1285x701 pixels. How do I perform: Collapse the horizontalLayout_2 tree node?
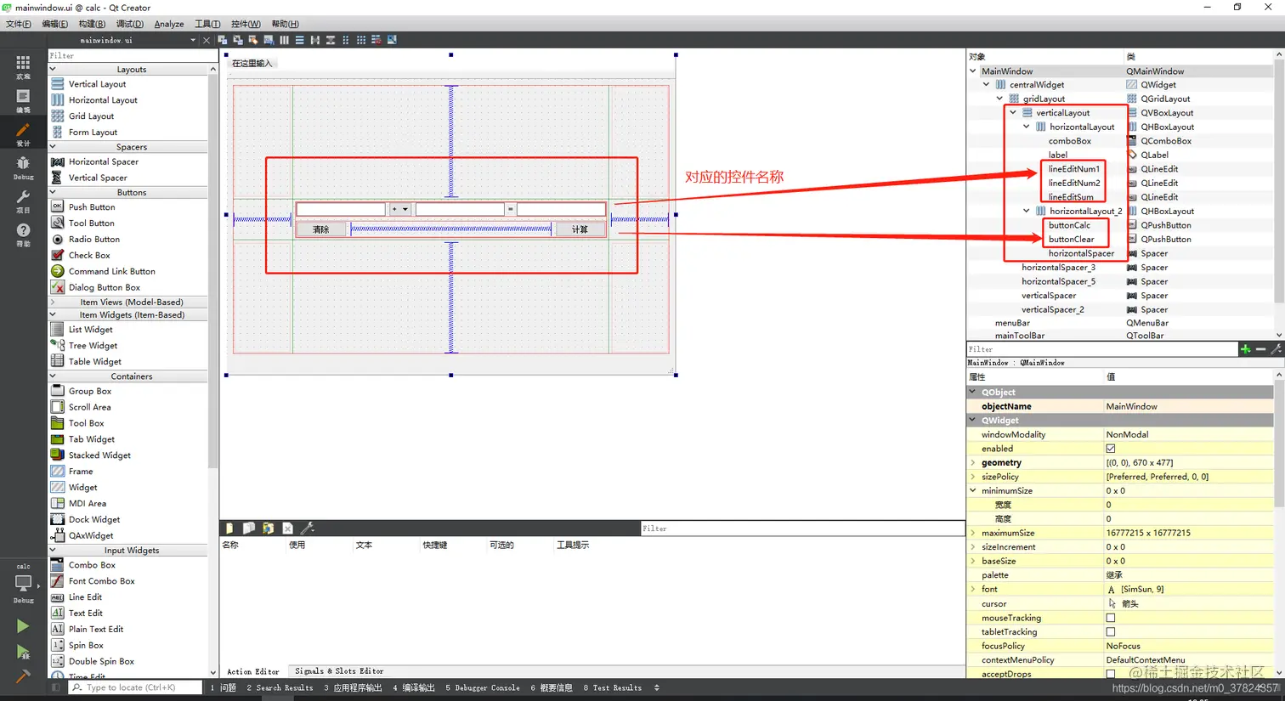click(x=1027, y=211)
